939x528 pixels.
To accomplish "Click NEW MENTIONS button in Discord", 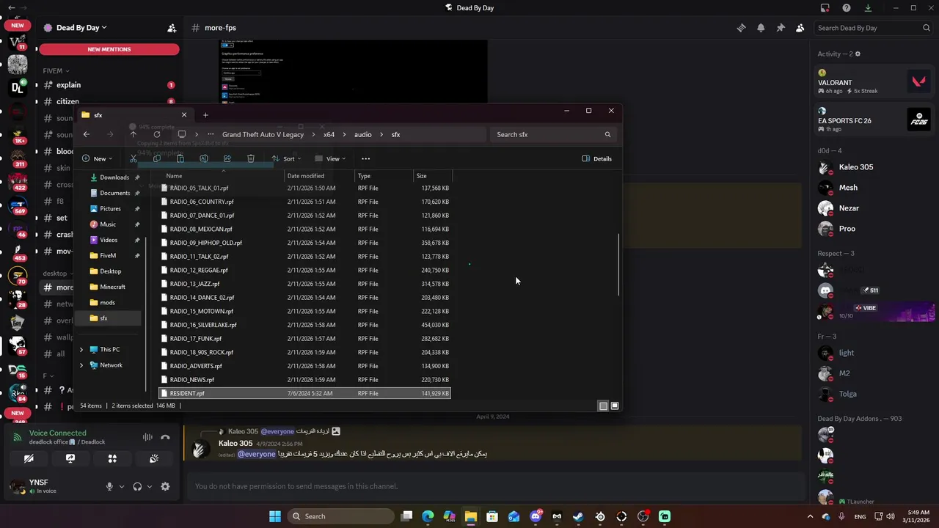I will (x=109, y=49).
